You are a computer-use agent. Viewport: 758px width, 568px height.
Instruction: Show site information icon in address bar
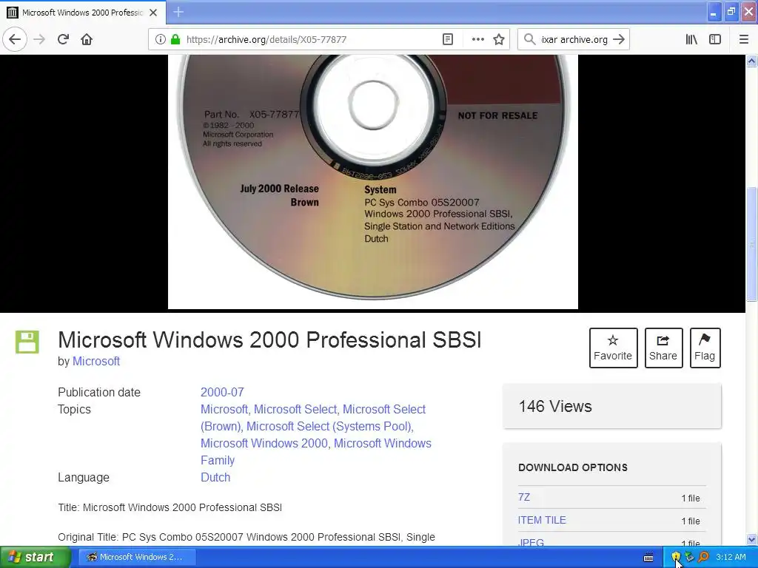[160, 39]
